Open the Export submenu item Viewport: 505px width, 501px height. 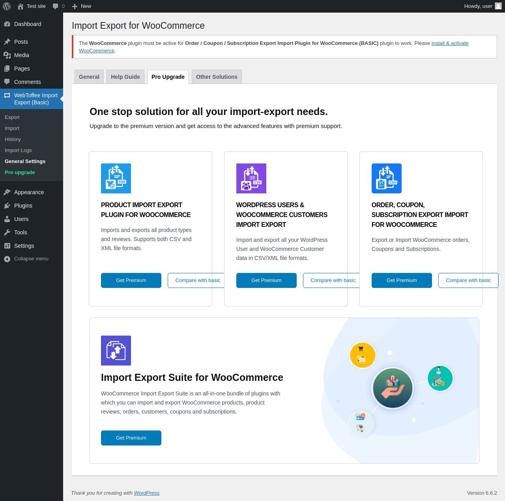[x=32, y=117]
